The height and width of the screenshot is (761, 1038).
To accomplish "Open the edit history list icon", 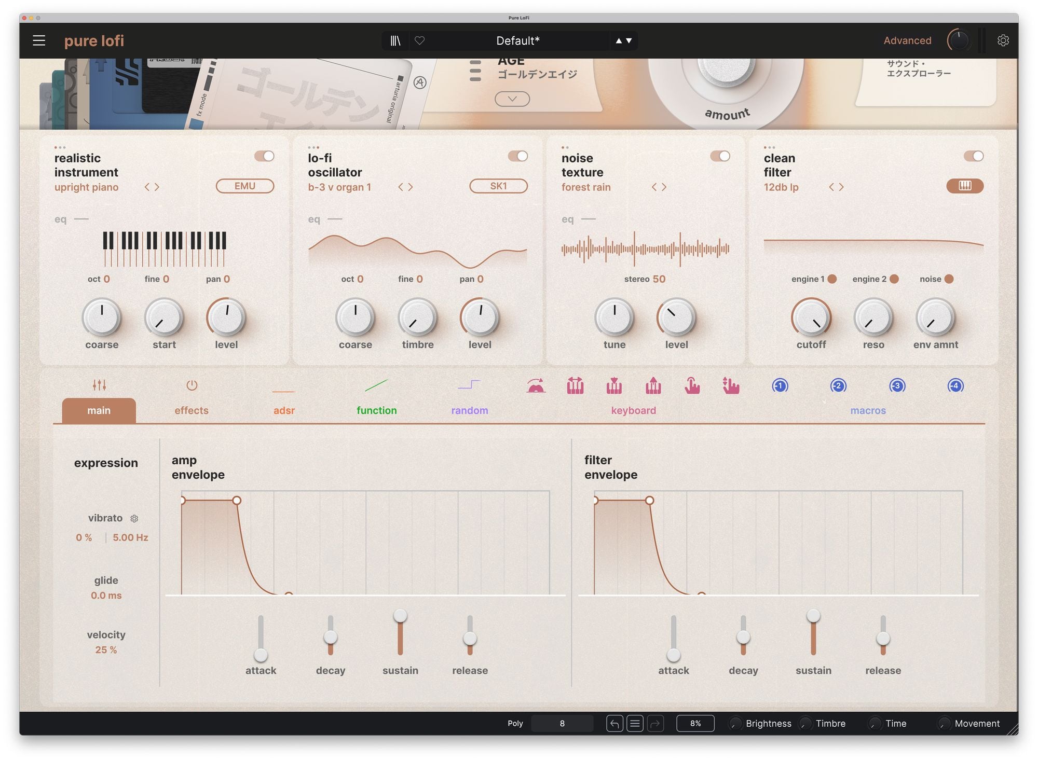I will (635, 723).
